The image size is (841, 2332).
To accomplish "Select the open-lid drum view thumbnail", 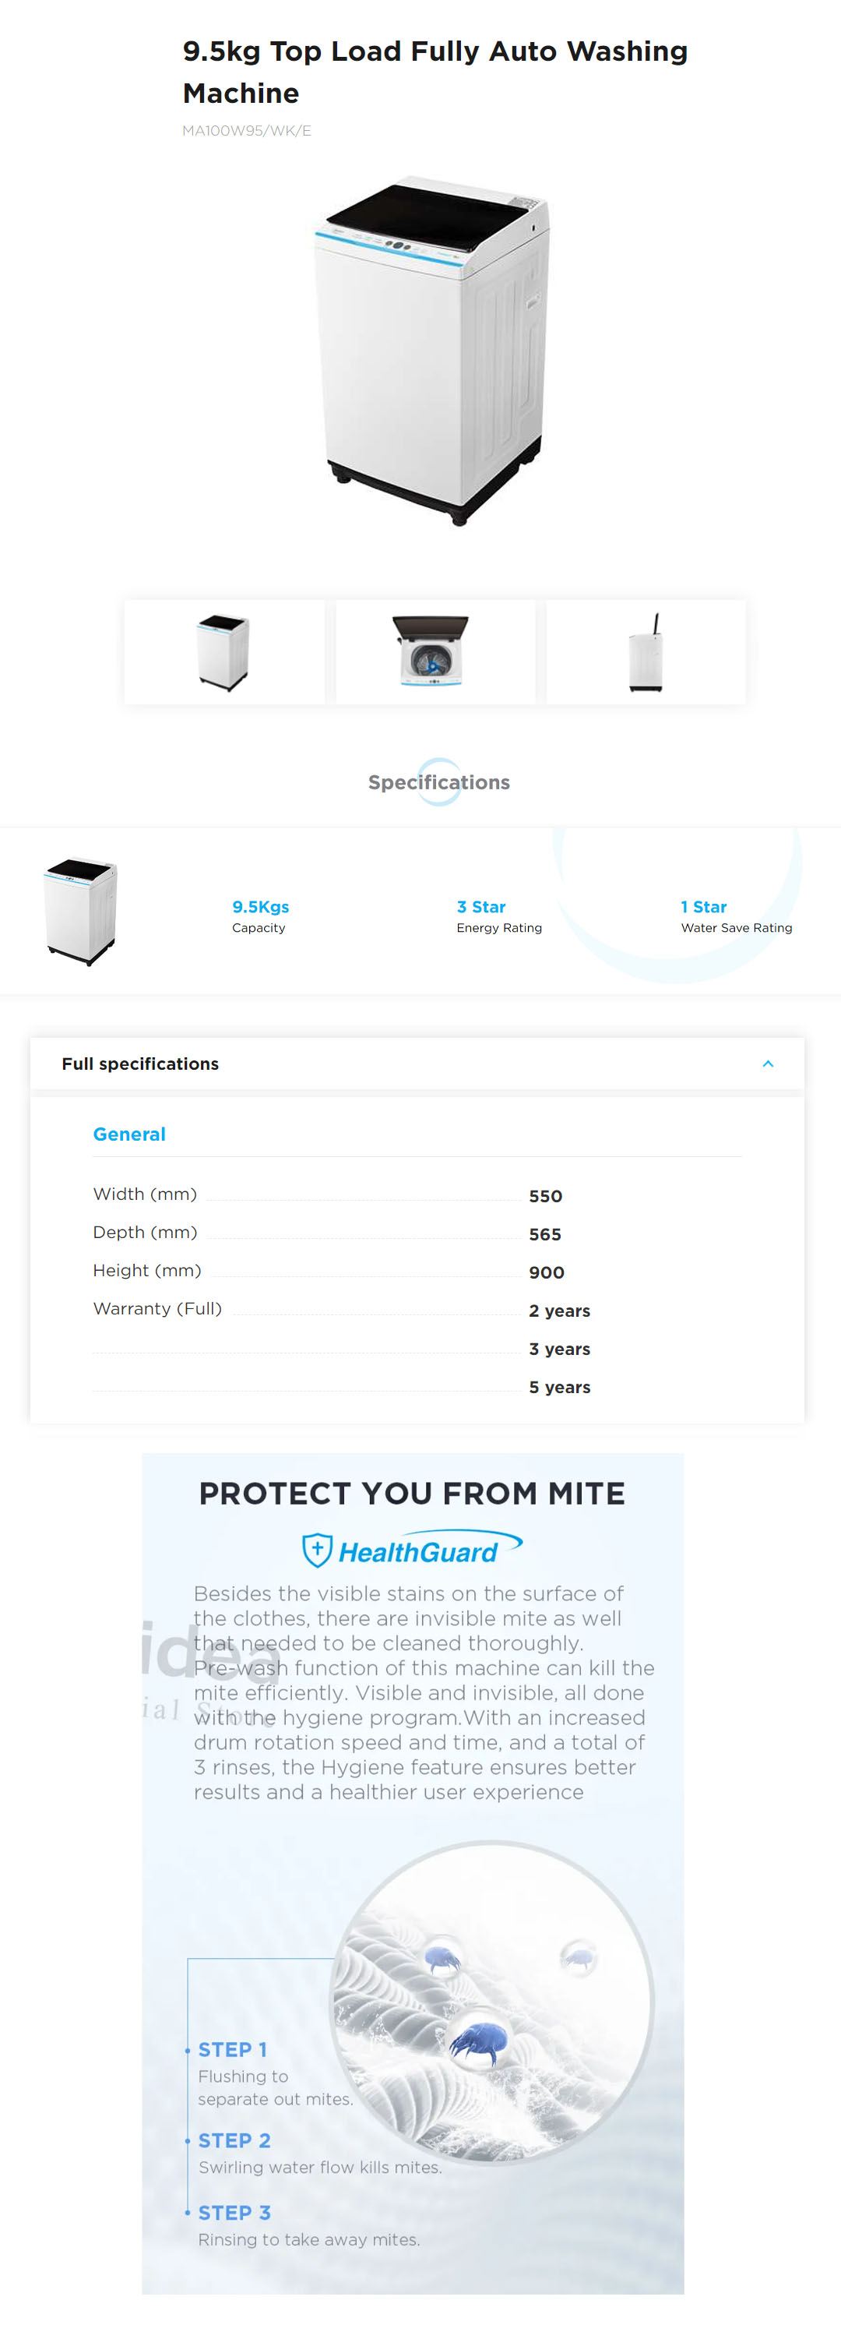I will [x=434, y=652].
